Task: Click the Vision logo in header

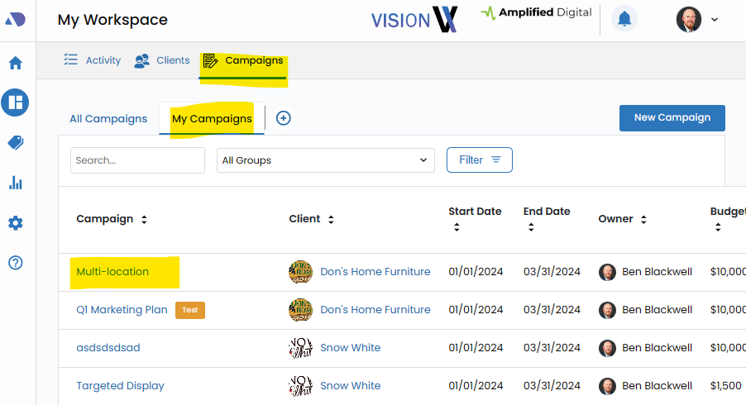Action: tap(414, 20)
